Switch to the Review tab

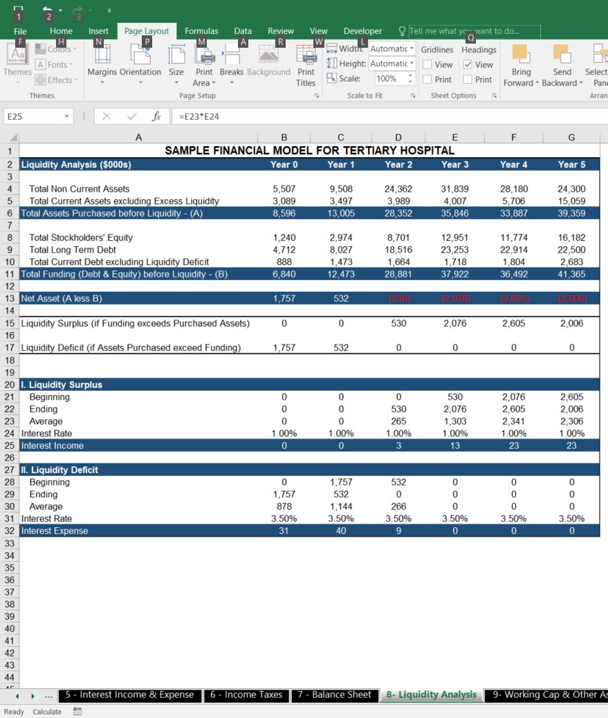click(x=281, y=31)
